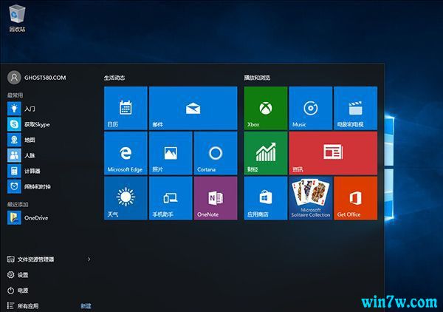
Task: Open the Store (应用商店) tile
Action: tap(266, 198)
